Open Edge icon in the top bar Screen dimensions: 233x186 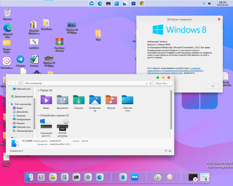[100, 3]
